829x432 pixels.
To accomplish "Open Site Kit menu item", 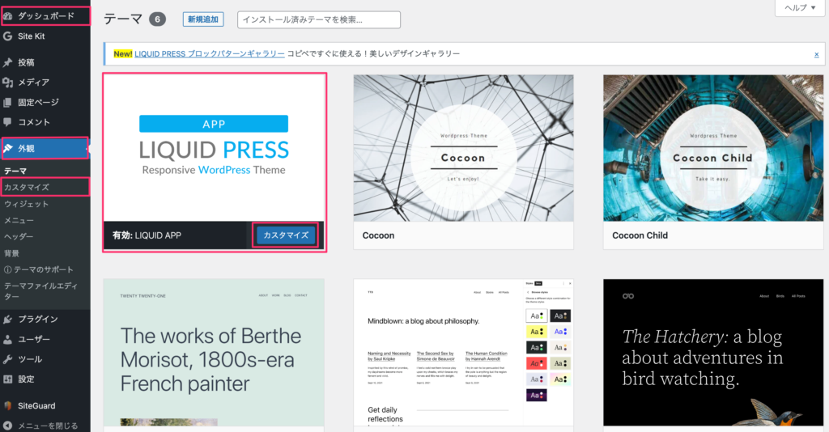I will point(45,36).
